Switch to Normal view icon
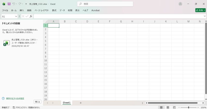 [x=161, y=107]
